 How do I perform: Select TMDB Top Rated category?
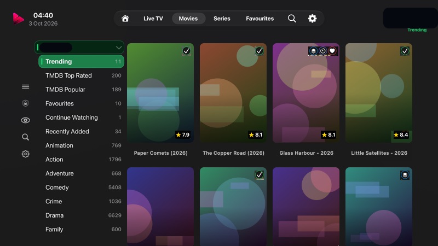pyautogui.click(x=81, y=75)
